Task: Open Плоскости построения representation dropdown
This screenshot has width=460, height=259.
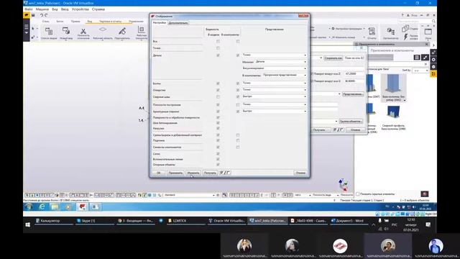Action: coord(275,104)
